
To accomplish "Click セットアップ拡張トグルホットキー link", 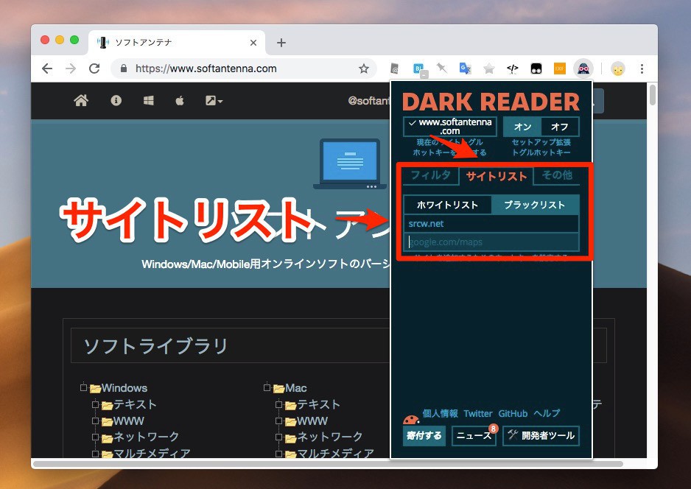I will coord(541,147).
